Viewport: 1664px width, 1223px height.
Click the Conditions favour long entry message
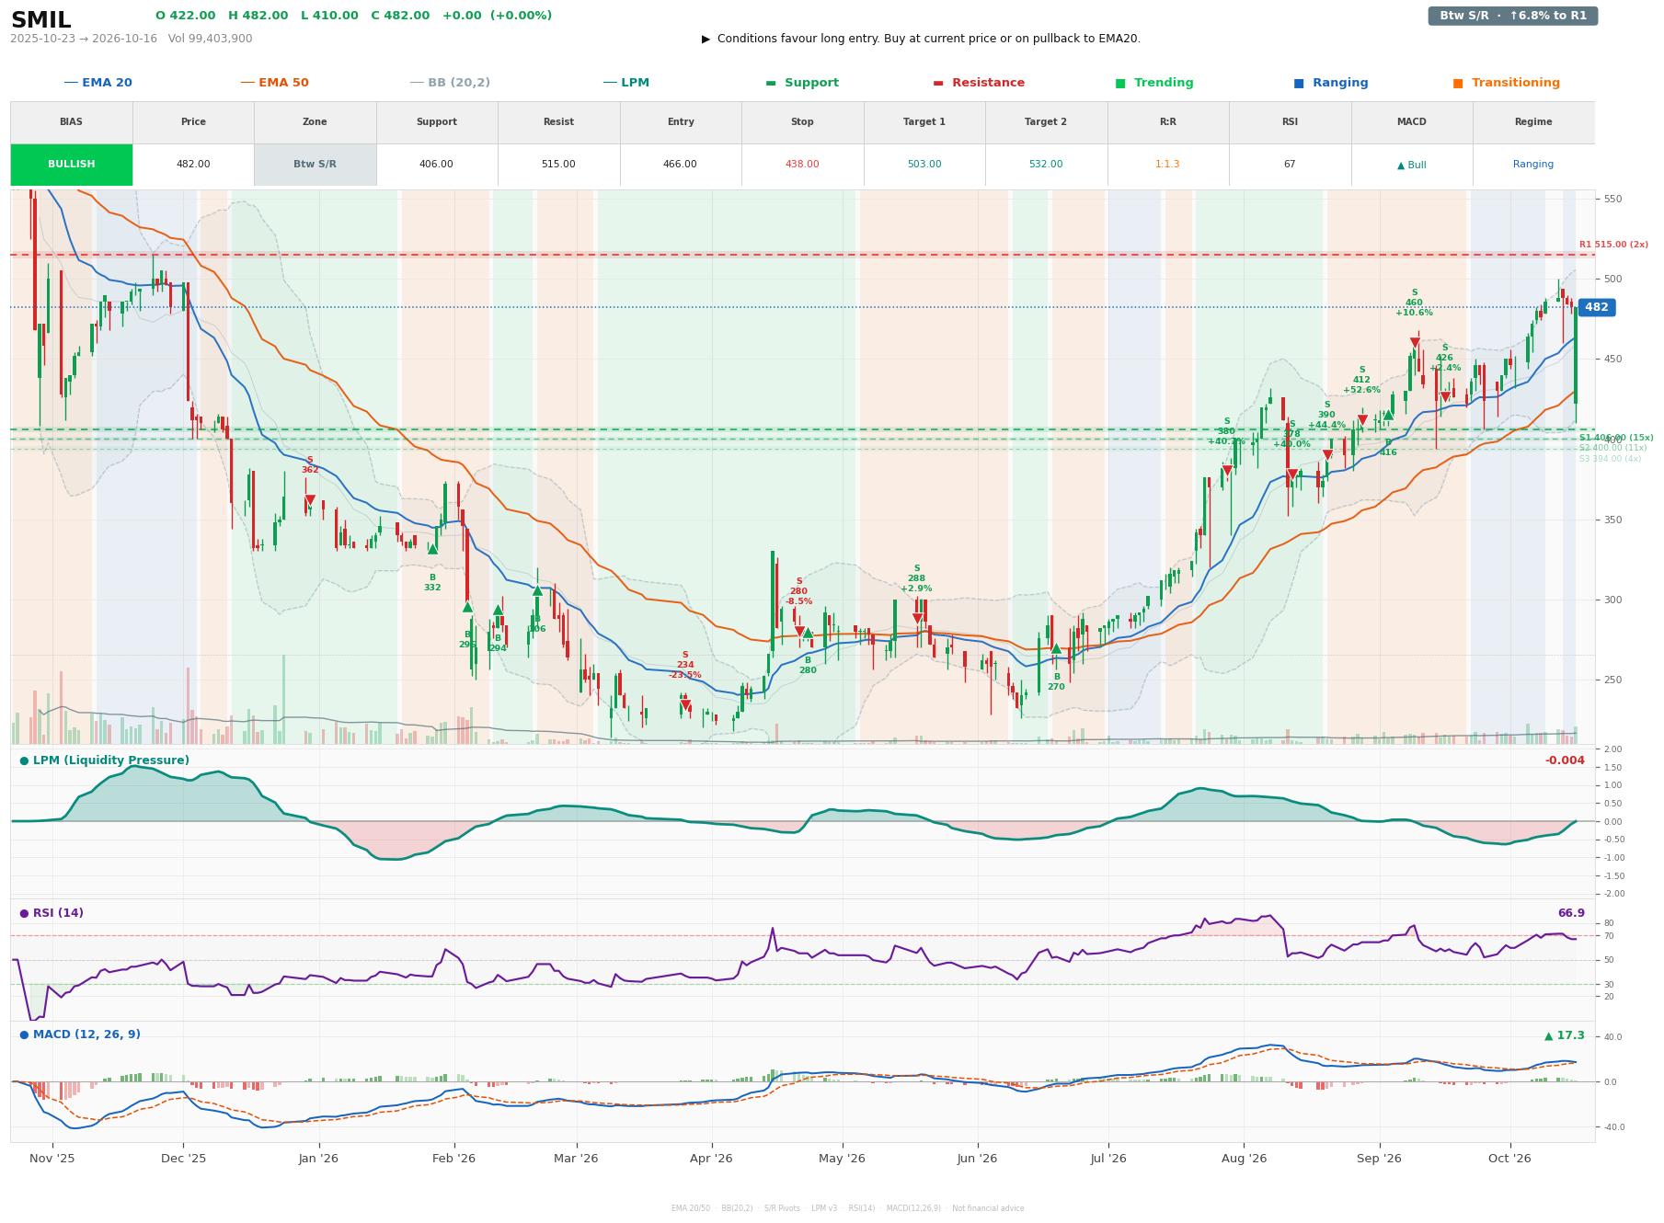(921, 39)
